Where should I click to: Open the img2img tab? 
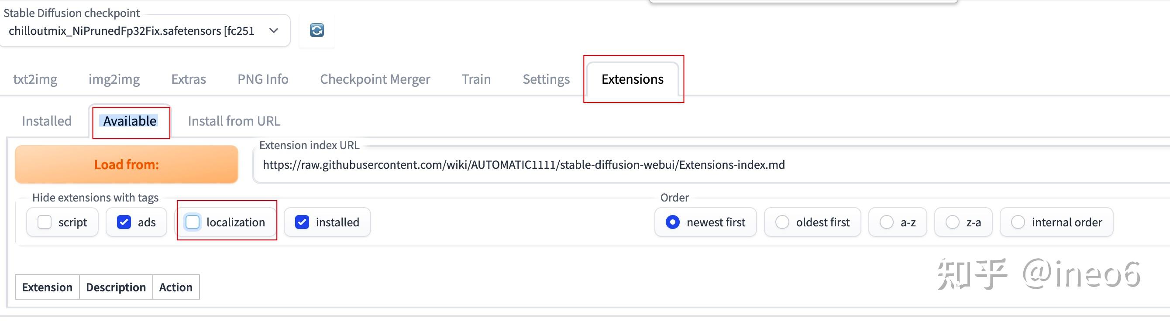pos(114,79)
